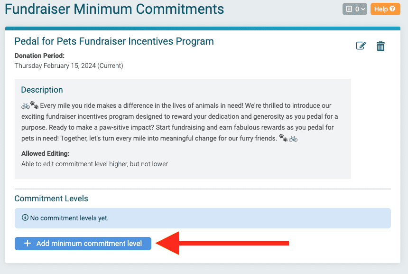This screenshot has width=408, height=274.
Task: Click the Description section heading
Action: (42, 90)
